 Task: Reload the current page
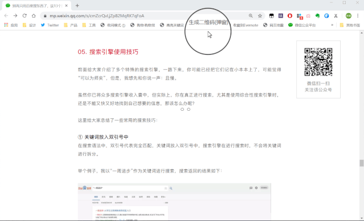click(24, 15)
